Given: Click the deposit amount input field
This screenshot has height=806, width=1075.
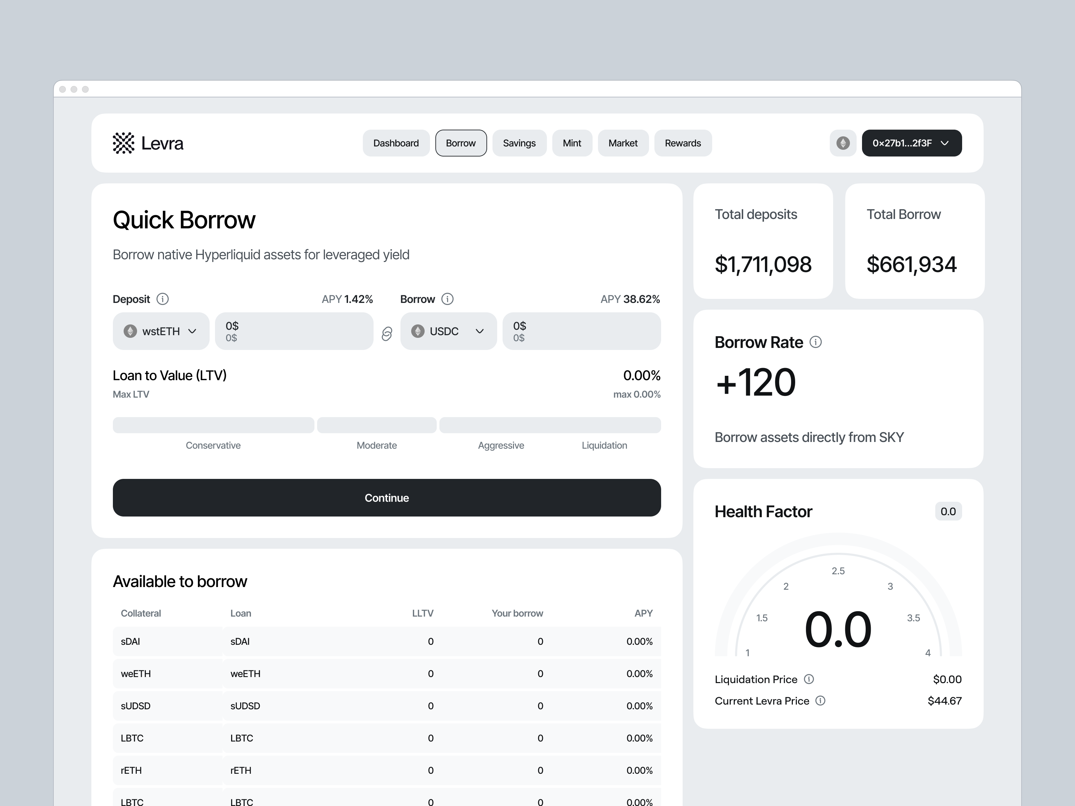Looking at the screenshot, I should click(x=294, y=331).
